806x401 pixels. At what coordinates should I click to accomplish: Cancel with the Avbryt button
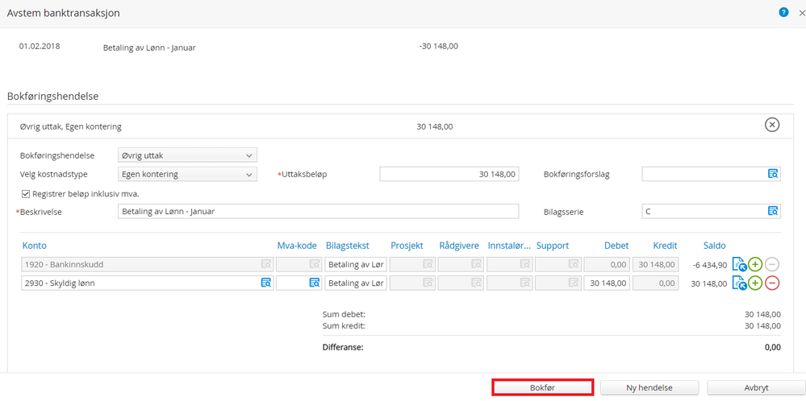coord(756,387)
